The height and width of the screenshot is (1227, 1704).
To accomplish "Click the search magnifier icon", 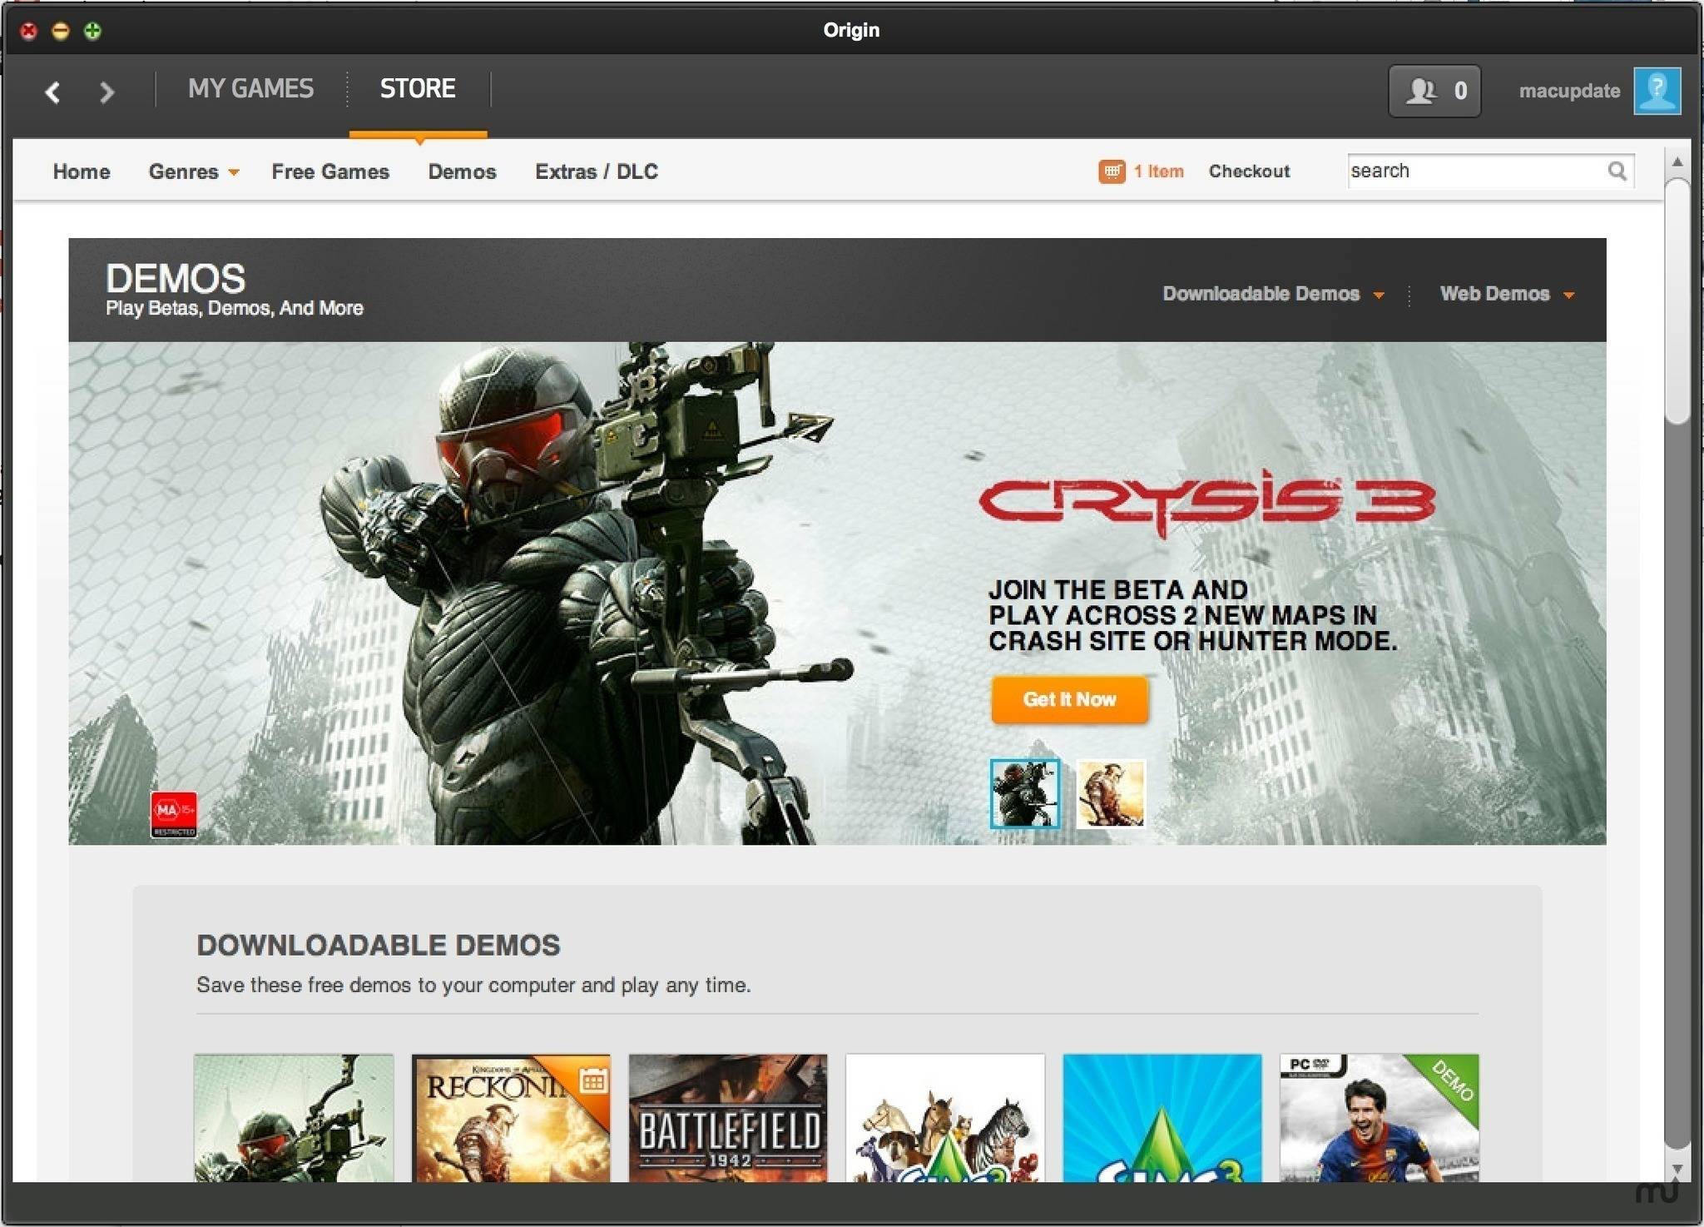I will click(1617, 171).
